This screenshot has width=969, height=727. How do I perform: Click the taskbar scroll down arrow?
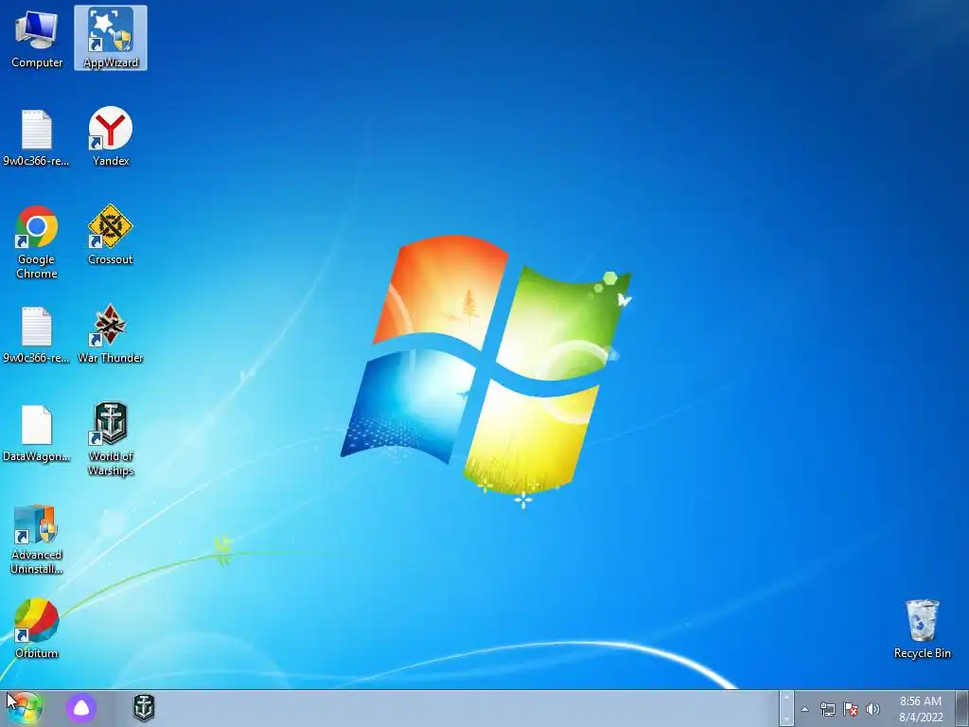(786, 718)
